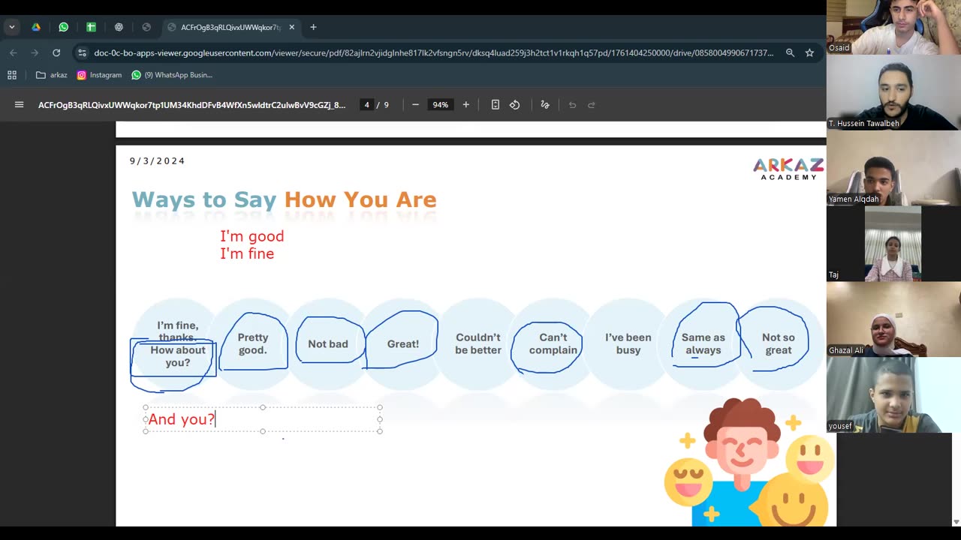Switch to the ChatGPT tab
The width and height of the screenshot is (961, 540).
coord(119,27)
